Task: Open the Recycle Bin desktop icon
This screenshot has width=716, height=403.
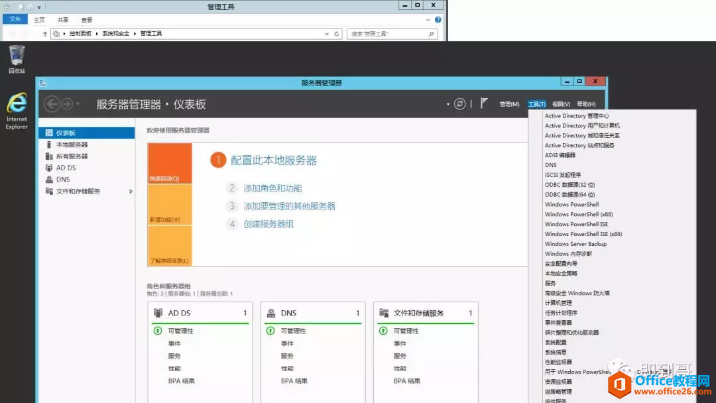Action: (x=17, y=60)
